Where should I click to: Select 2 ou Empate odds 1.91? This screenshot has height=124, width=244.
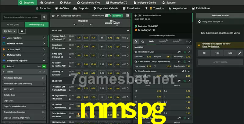[182, 66]
